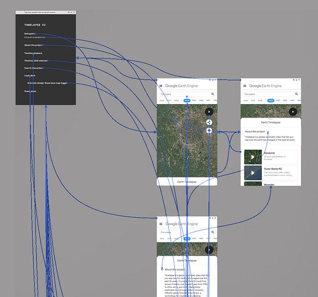Click satellite map on middle screen
This screenshot has height=297, width=318.
click(187, 141)
